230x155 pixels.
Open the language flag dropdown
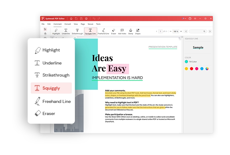(x=184, y=18)
